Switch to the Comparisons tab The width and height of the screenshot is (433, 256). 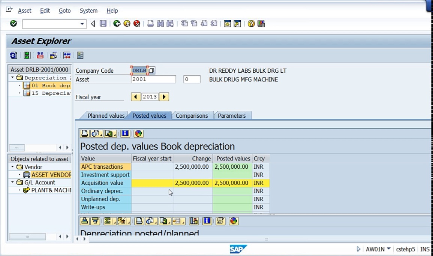point(192,116)
